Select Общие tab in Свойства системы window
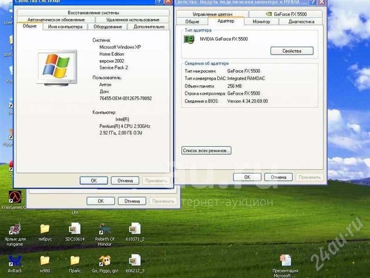The width and height of the screenshot is (370, 278). click(x=30, y=26)
